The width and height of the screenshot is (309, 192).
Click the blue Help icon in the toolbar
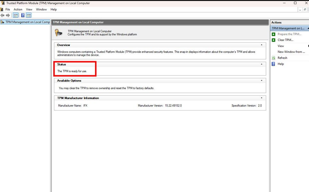click(x=23, y=15)
